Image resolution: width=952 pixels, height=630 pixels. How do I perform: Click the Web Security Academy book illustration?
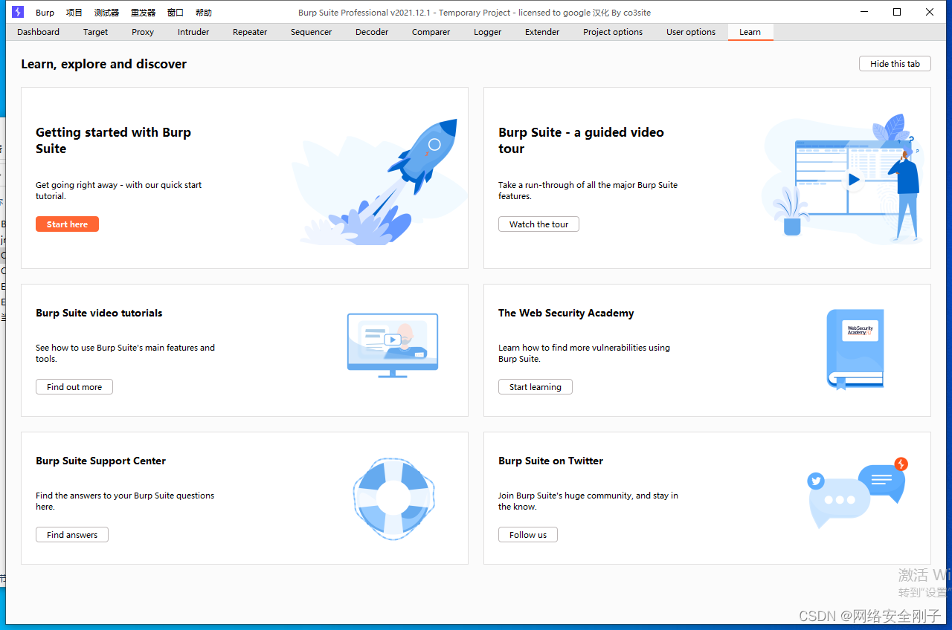[855, 349]
